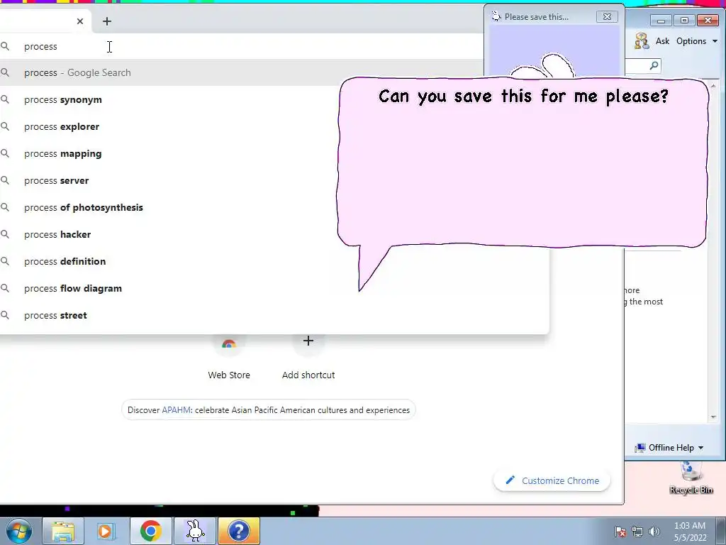Minimize the Help window
Image resolution: width=726 pixels, height=545 pixels.
(661, 21)
